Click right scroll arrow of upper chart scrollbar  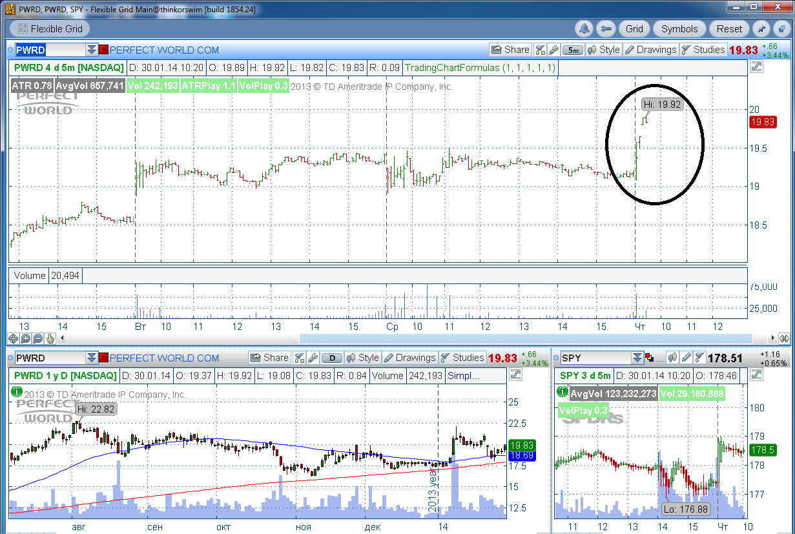pos(772,338)
